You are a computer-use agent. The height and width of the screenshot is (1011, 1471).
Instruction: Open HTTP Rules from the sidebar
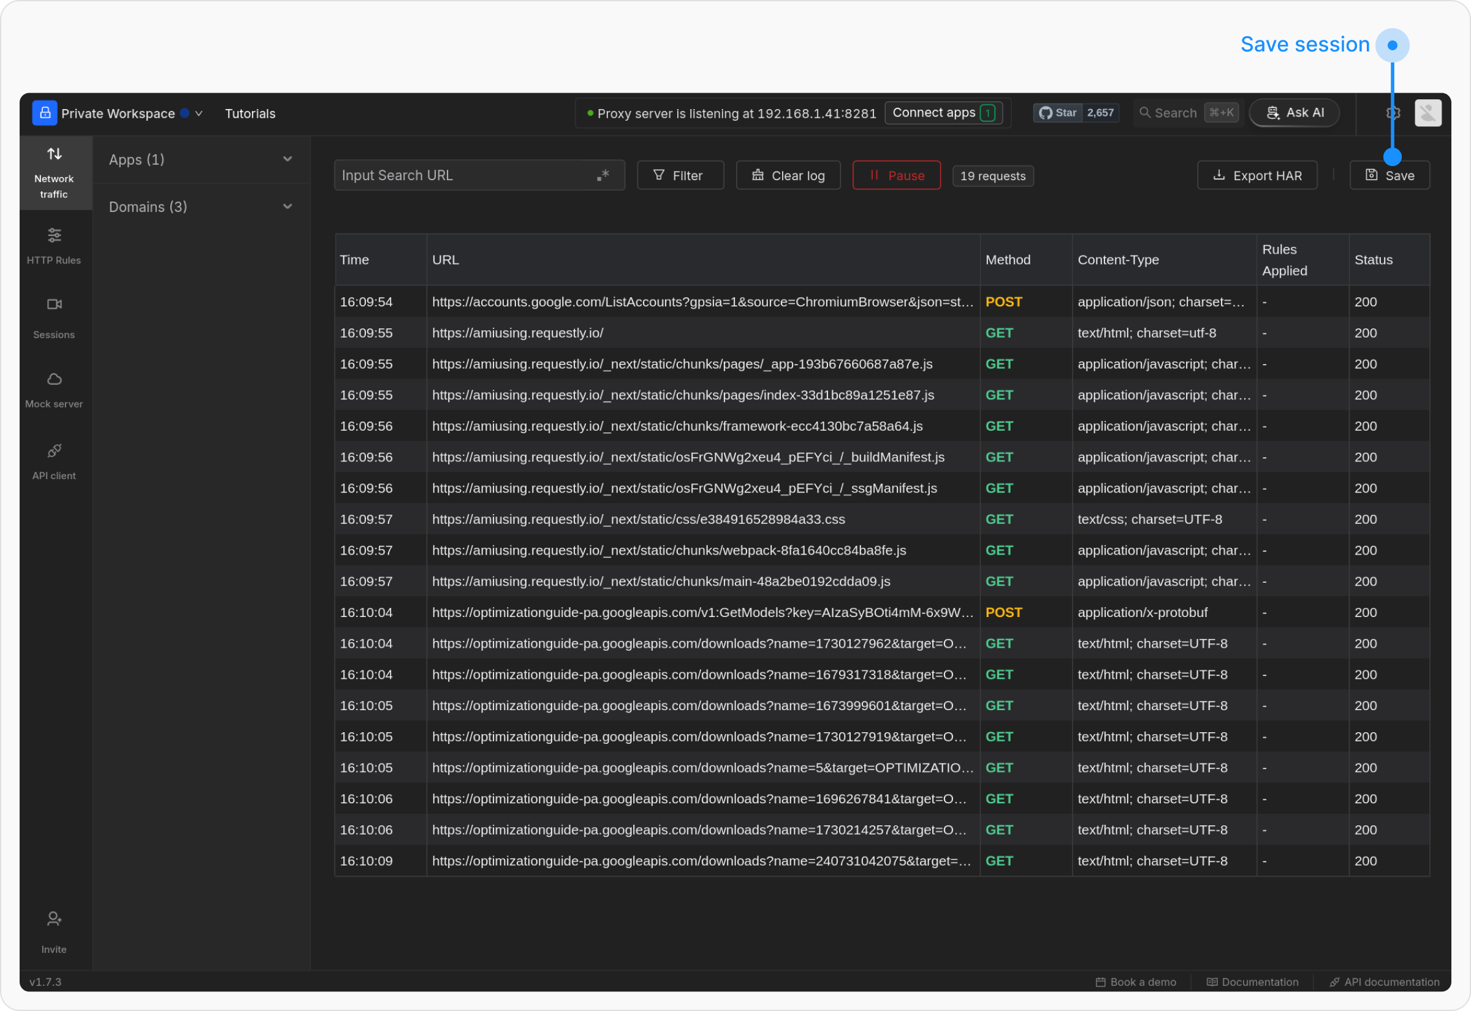54,245
